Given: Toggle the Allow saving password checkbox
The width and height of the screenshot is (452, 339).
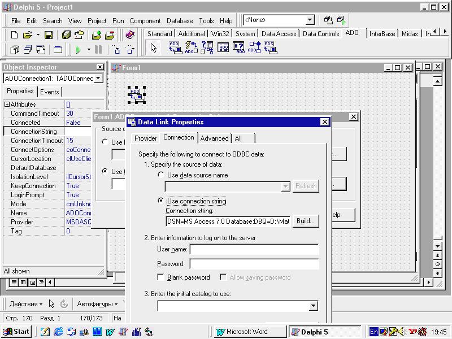Looking at the screenshot, I should point(223,277).
